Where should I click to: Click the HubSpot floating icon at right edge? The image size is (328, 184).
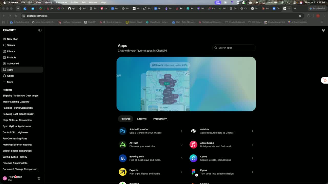click(325, 80)
